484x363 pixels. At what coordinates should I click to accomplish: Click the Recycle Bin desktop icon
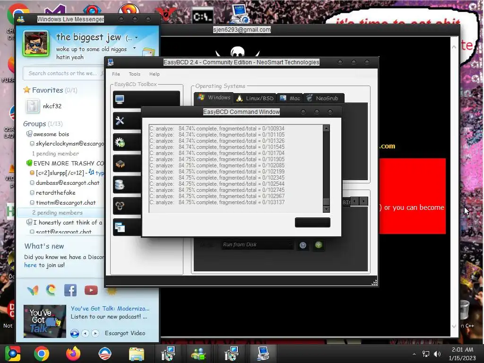(465, 310)
